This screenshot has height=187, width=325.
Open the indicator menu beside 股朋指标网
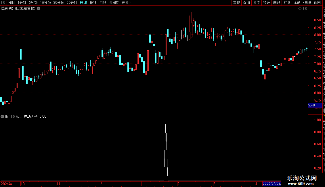[2, 117]
